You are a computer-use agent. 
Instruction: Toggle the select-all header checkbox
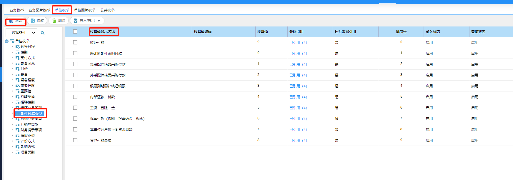75,31
